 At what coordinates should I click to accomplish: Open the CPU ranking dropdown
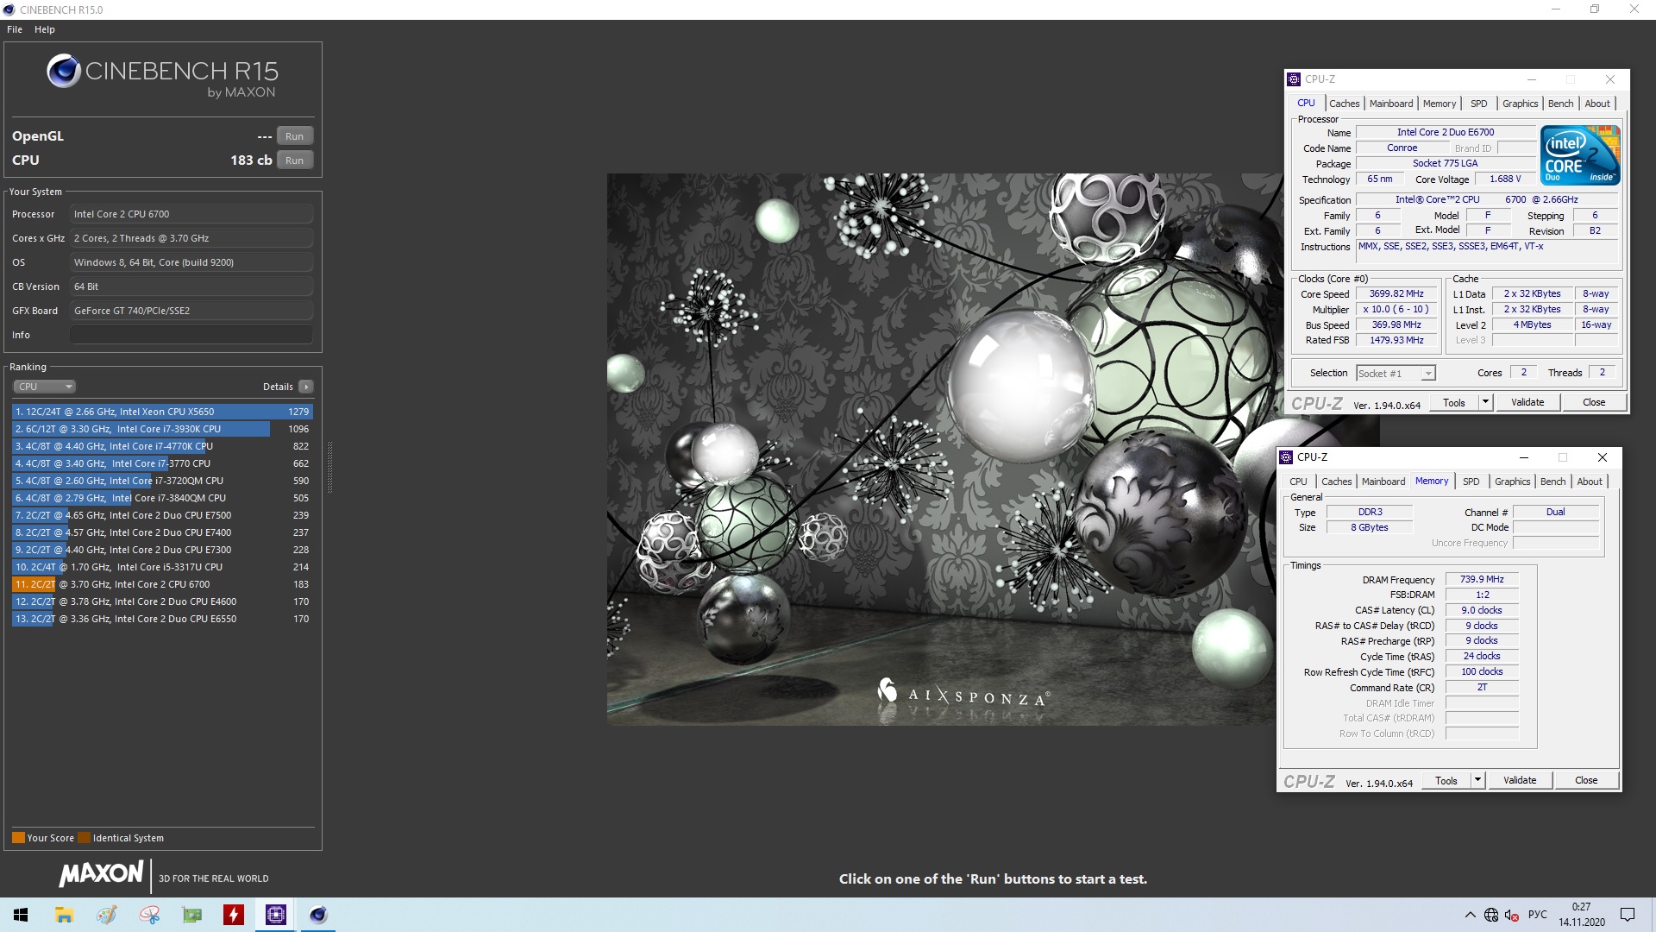(x=45, y=387)
